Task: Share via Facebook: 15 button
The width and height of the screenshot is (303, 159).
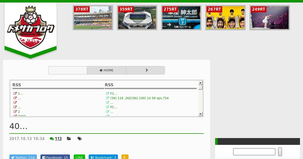Action: coord(55,157)
